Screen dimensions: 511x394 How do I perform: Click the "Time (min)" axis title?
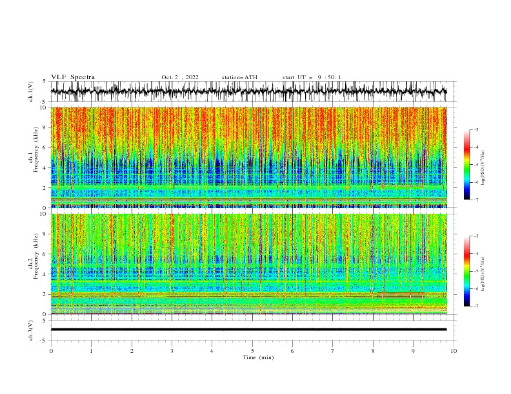pyautogui.click(x=258, y=357)
